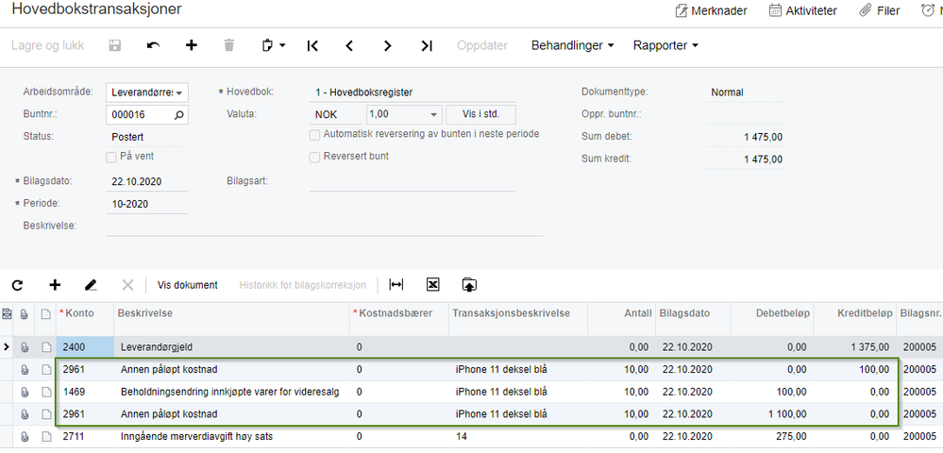Export grid to Excel icon

pos(432,284)
